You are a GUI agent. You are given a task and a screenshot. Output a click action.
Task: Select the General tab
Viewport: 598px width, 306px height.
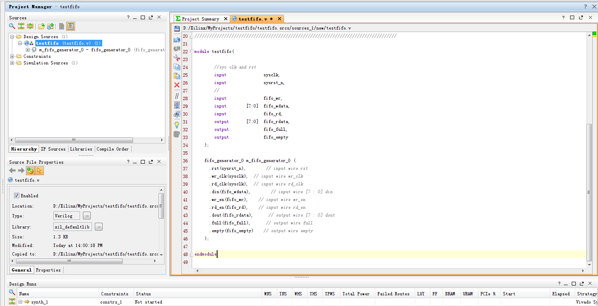pyautogui.click(x=21, y=270)
